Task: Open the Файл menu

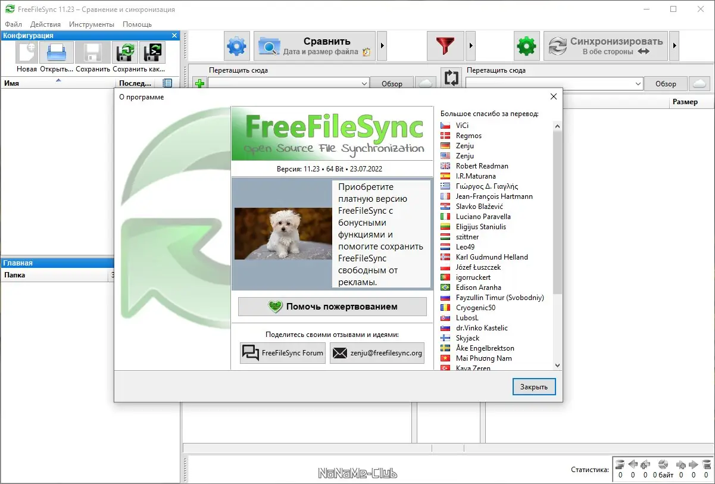Action: pos(13,24)
